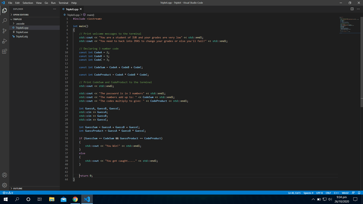The image size is (363, 204).
Task: Open the Source Control view
Action: coord(5,31)
